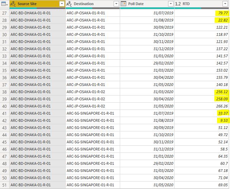Click the text type icon on Source Site column

13,4
